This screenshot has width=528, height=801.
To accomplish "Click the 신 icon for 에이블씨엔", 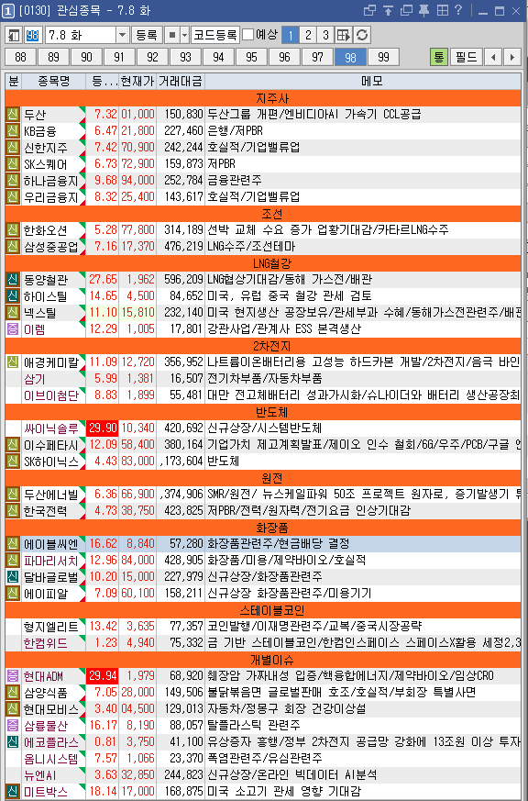I will coord(13,543).
